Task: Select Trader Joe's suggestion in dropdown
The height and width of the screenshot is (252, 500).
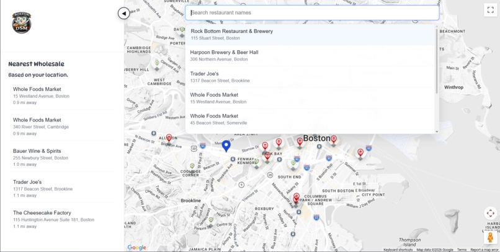Action: 310,77
